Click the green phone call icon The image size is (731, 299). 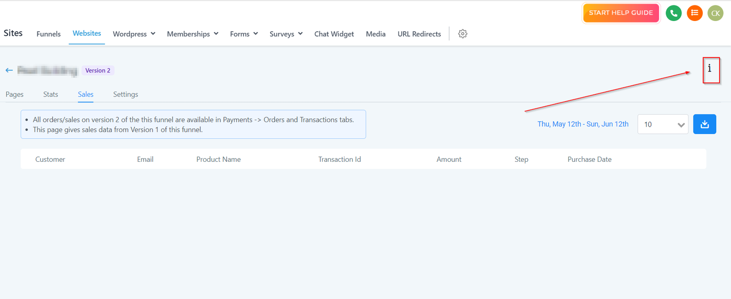pos(673,13)
